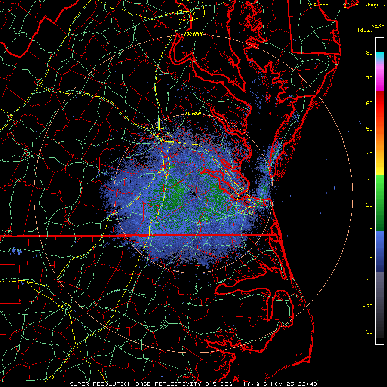Click the 20 value on the dBZ scale
The height and width of the screenshot is (387, 387).
pos(369,205)
